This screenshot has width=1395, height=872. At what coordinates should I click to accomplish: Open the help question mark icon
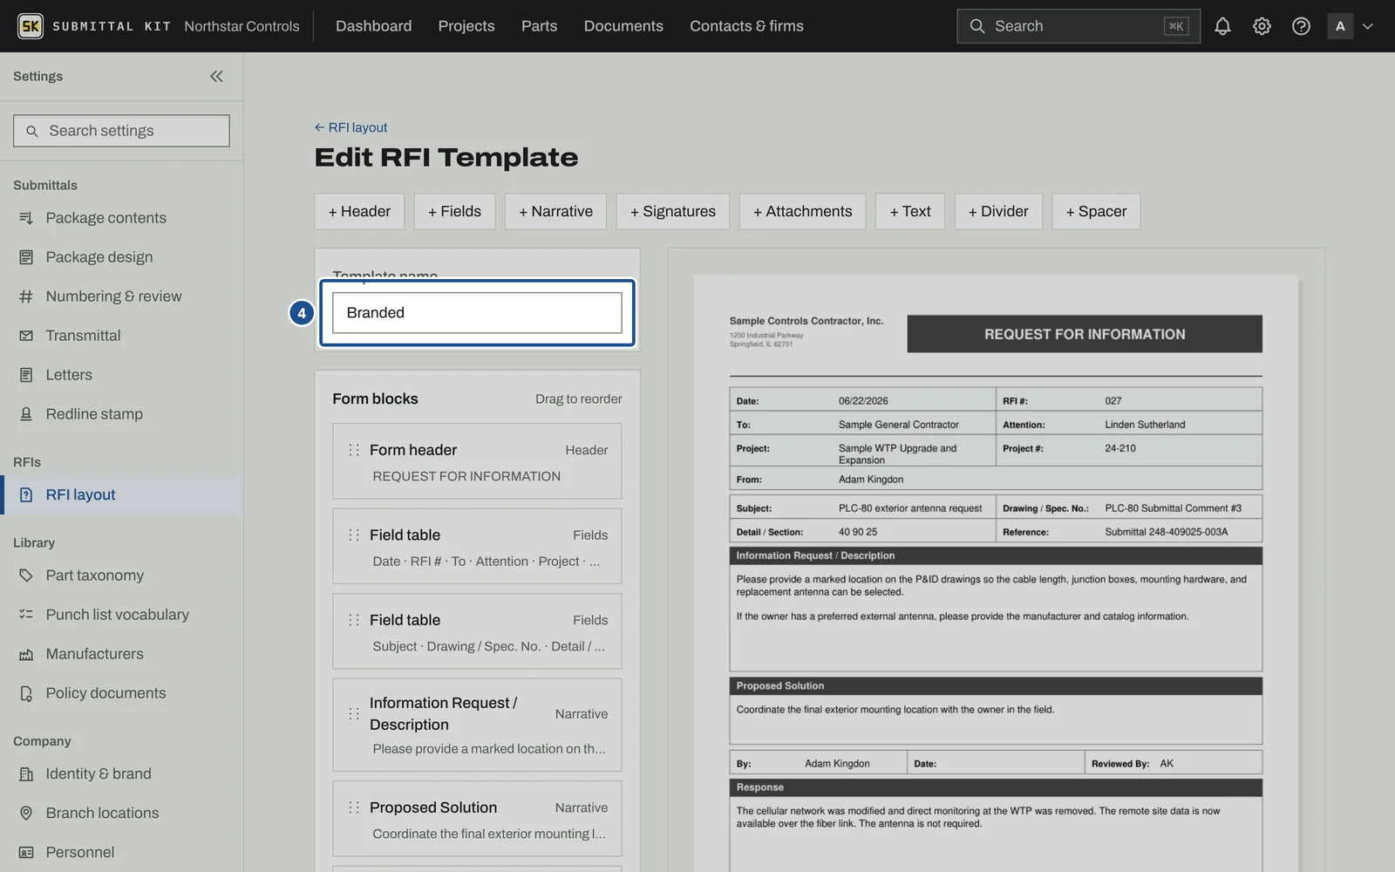click(1301, 26)
